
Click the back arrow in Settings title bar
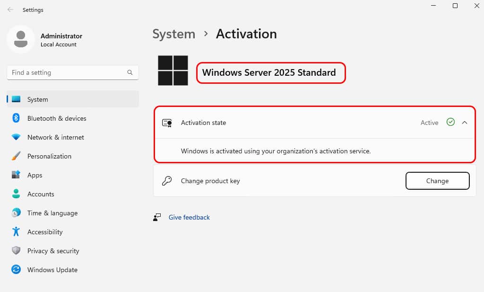coord(10,9)
